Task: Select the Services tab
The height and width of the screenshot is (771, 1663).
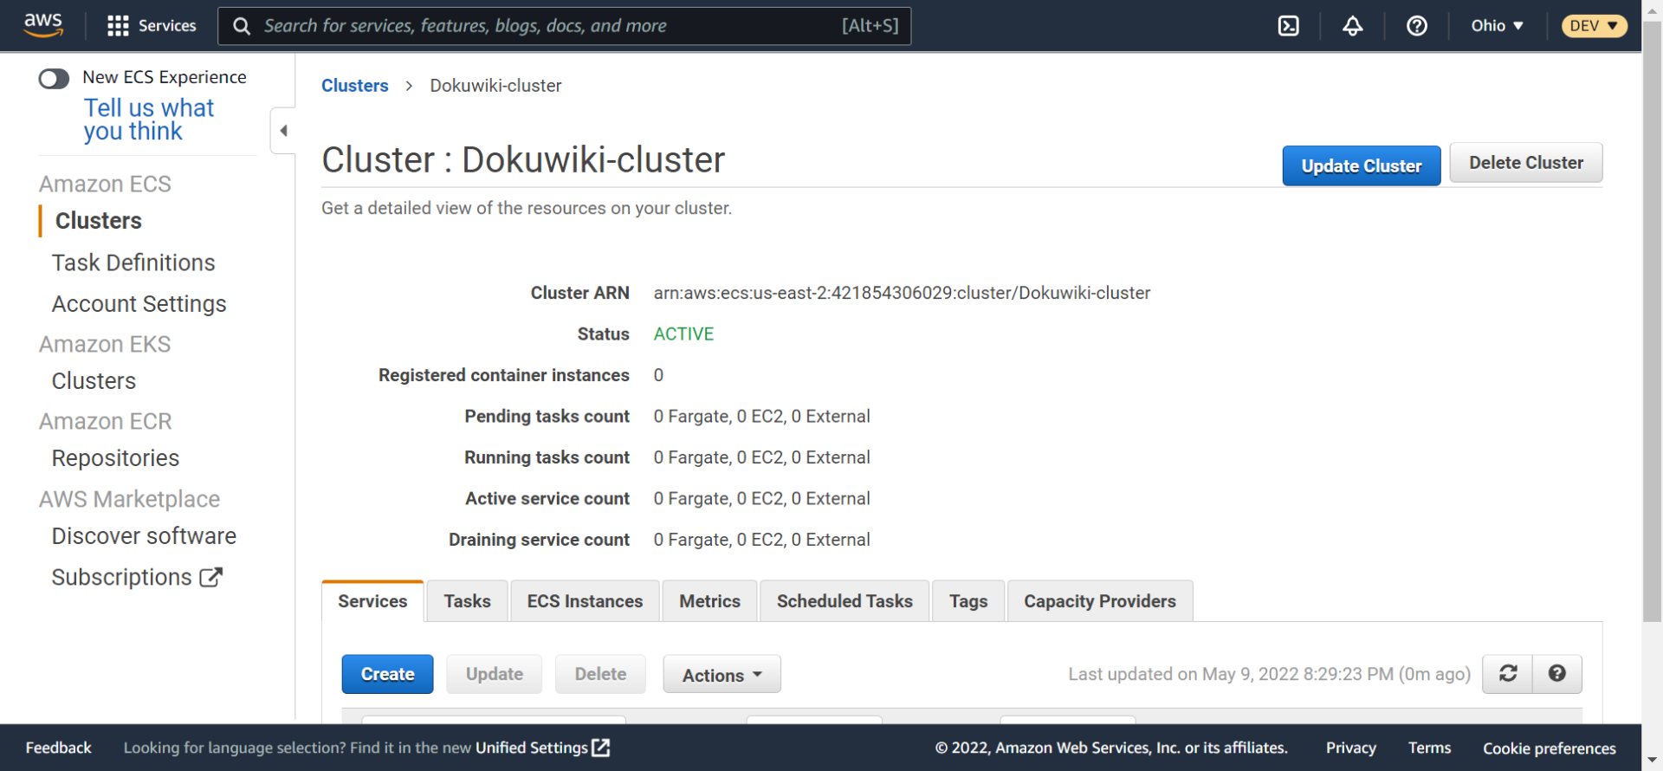Action: pyautogui.click(x=372, y=601)
